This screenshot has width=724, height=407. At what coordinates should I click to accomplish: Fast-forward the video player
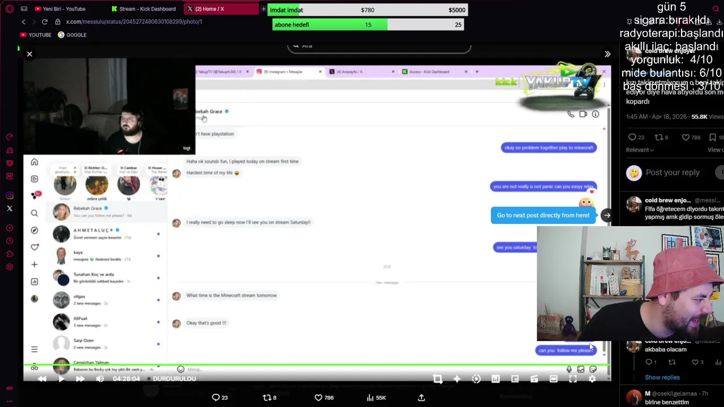click(80, 379)
